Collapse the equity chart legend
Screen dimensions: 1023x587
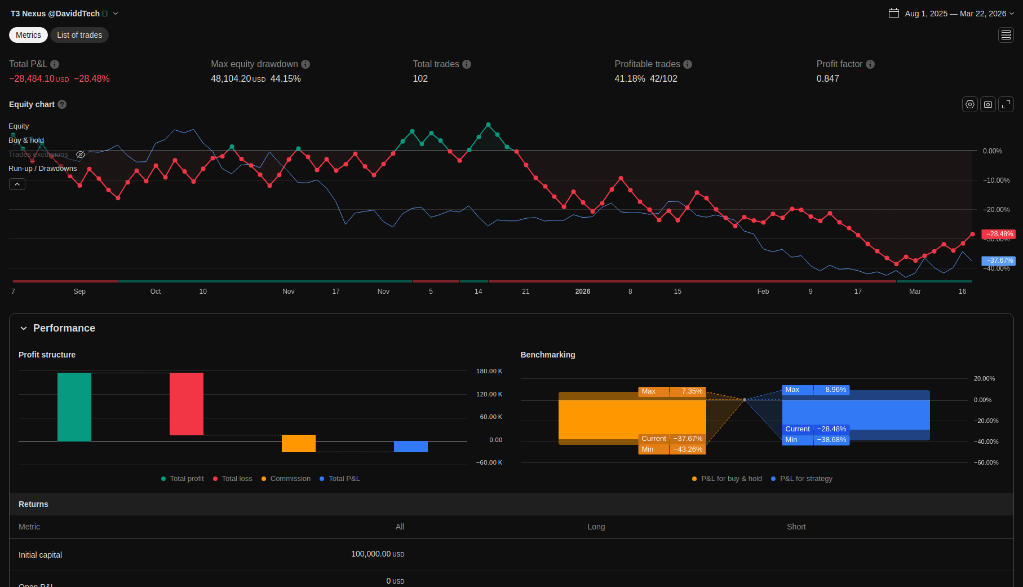(17, 184)
